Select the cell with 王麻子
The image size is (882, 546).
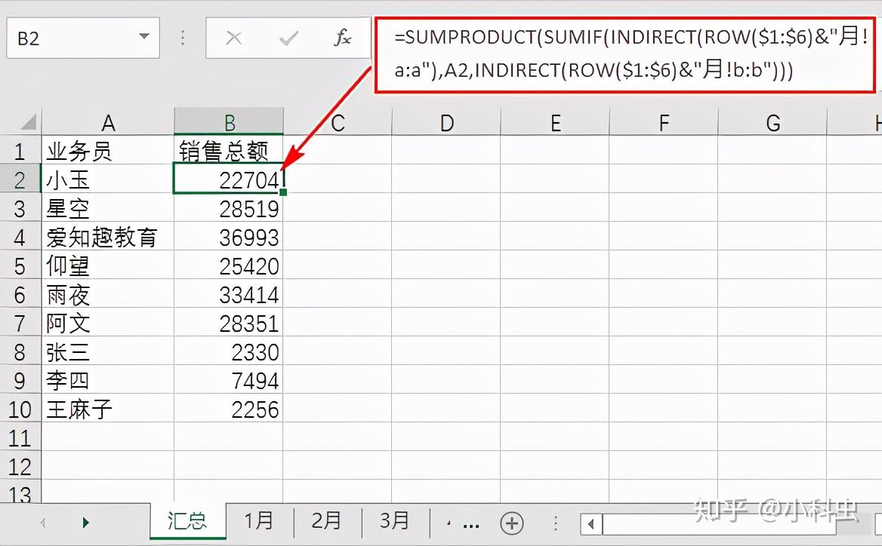click(108, 409)
